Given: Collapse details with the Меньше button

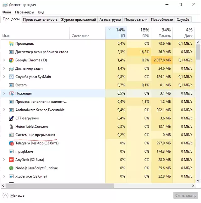Looking at the screenshot, I should tap(14, 195).
